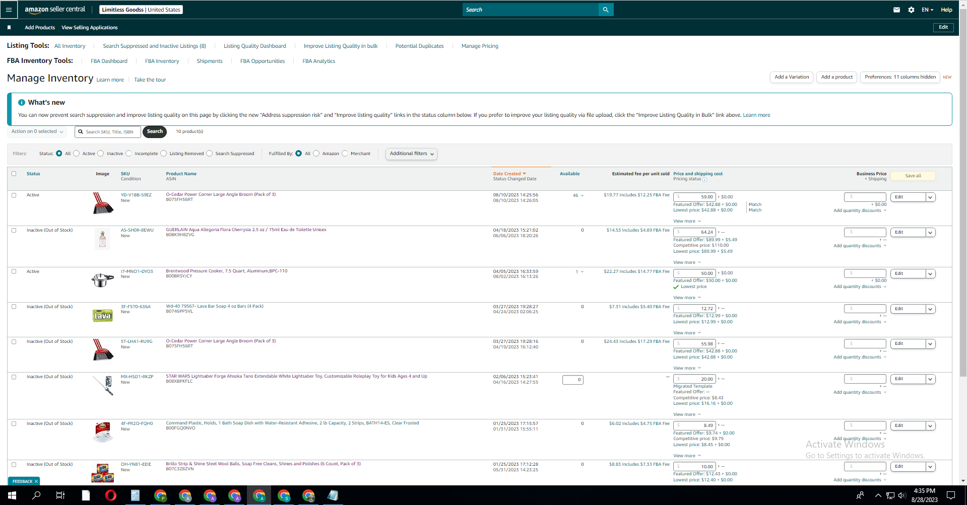
Task: Open the blank document icon on taskbar
Action: (86, 495)
